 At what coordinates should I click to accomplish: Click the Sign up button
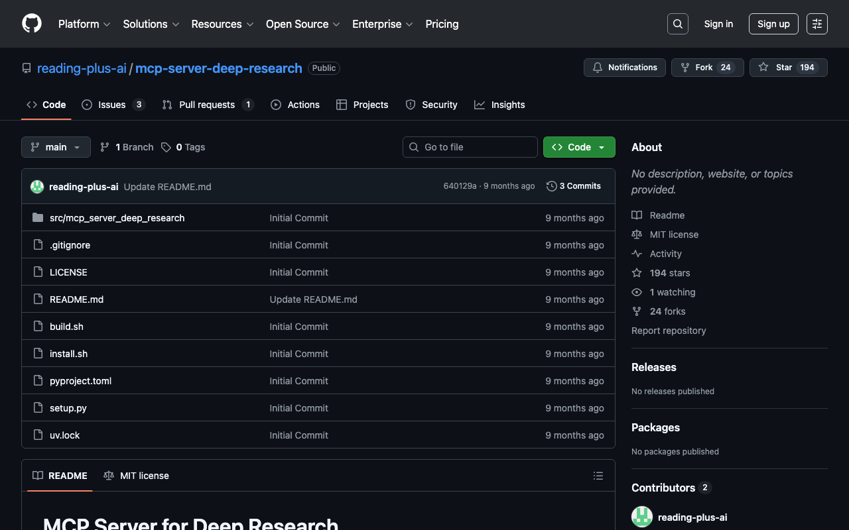pos(773,24)
